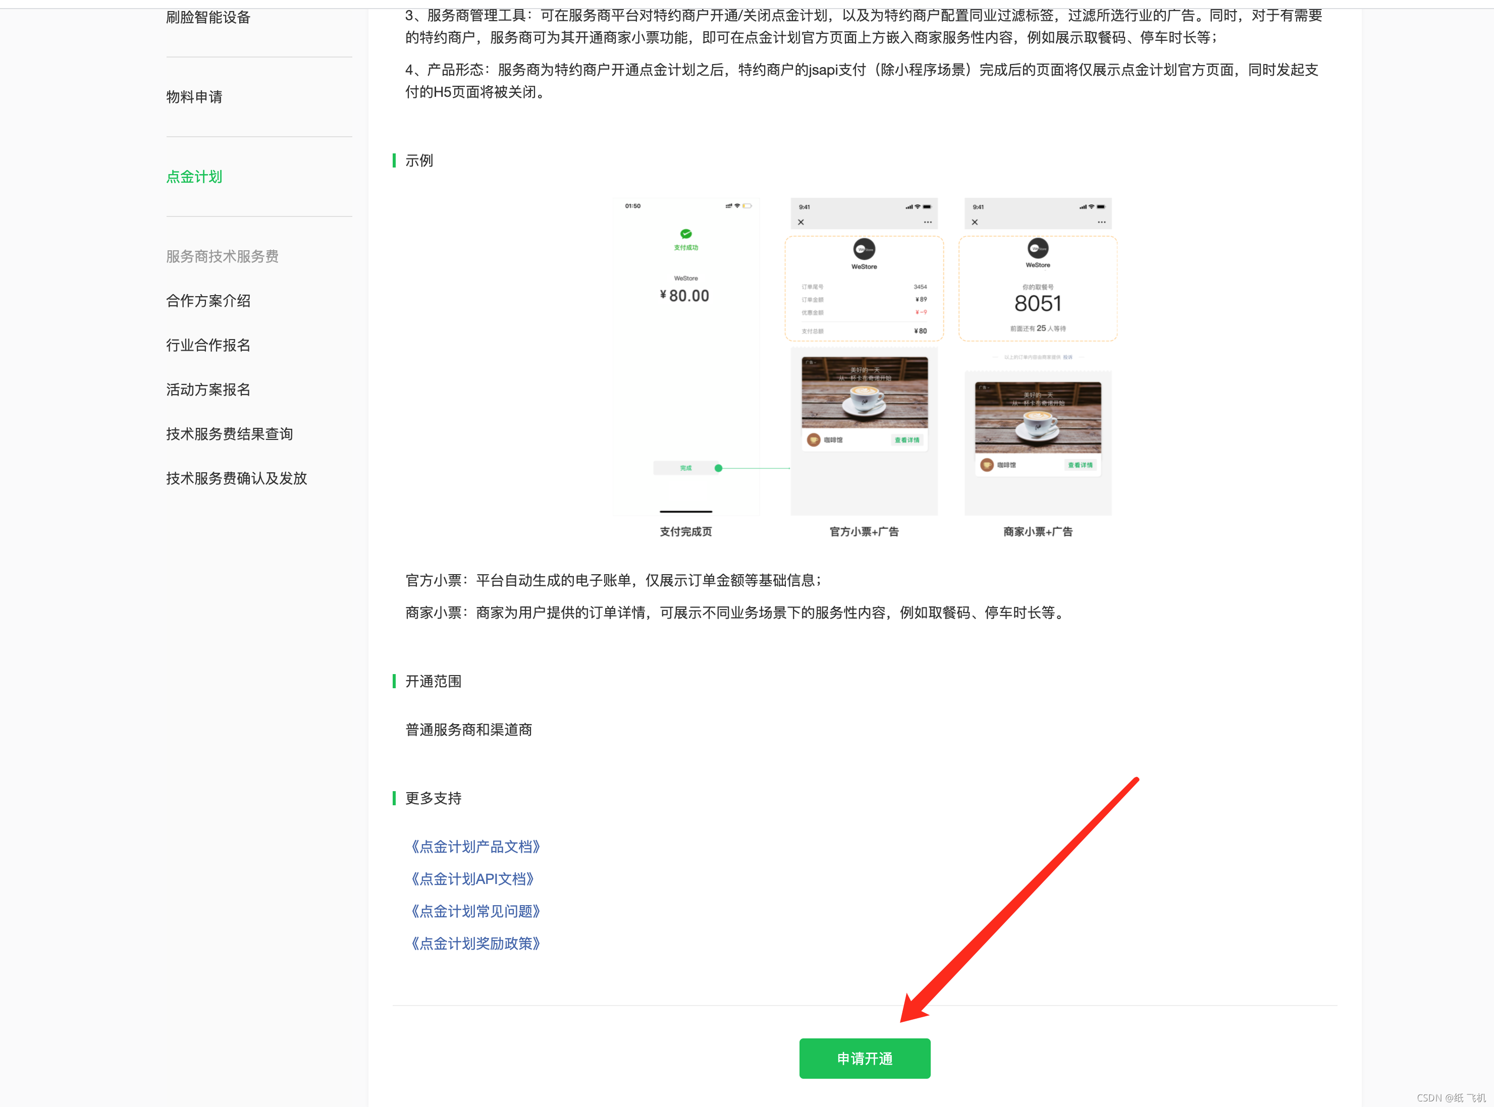
Task: Close the official receipt page with its X icon
Action: (x=802, y=223)
